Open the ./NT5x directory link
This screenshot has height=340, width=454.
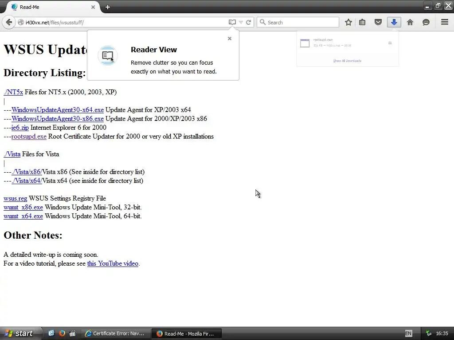tap(13, 92)
